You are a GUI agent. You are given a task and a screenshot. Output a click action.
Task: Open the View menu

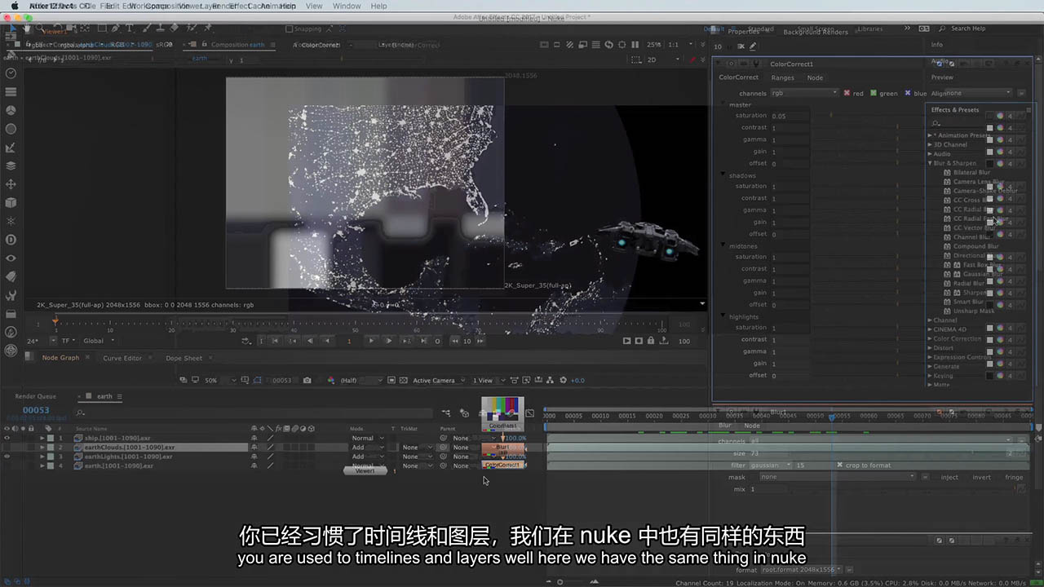(x=314, y=6)
